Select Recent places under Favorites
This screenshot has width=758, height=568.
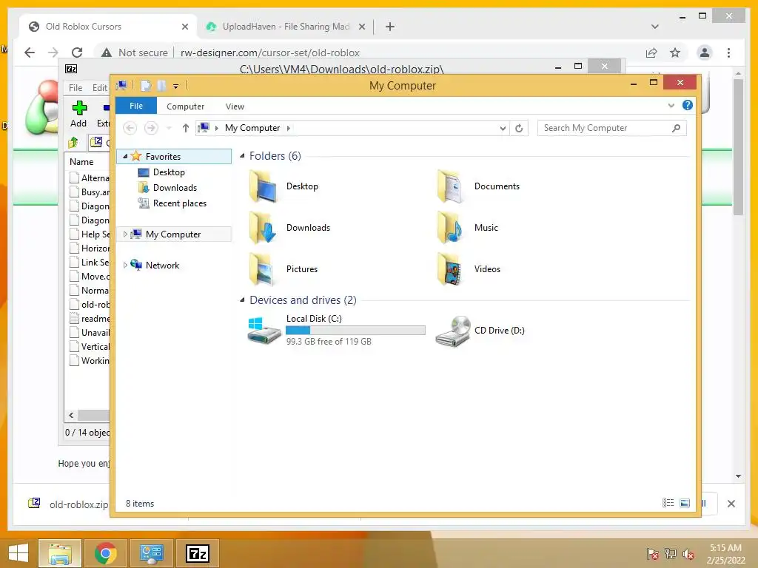(x=179, y=203)
